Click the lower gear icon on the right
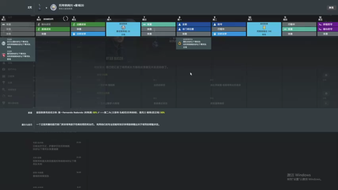The height and width of the screenshot is (190, 338). 326,93
